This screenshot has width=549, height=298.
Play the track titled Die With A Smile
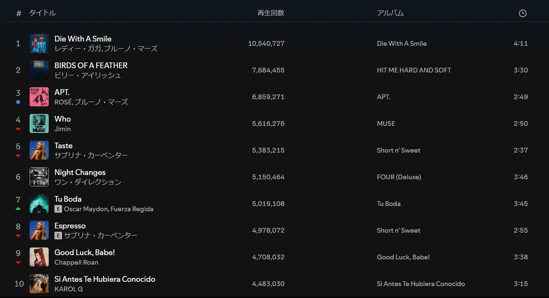click(x=83, y=39)
